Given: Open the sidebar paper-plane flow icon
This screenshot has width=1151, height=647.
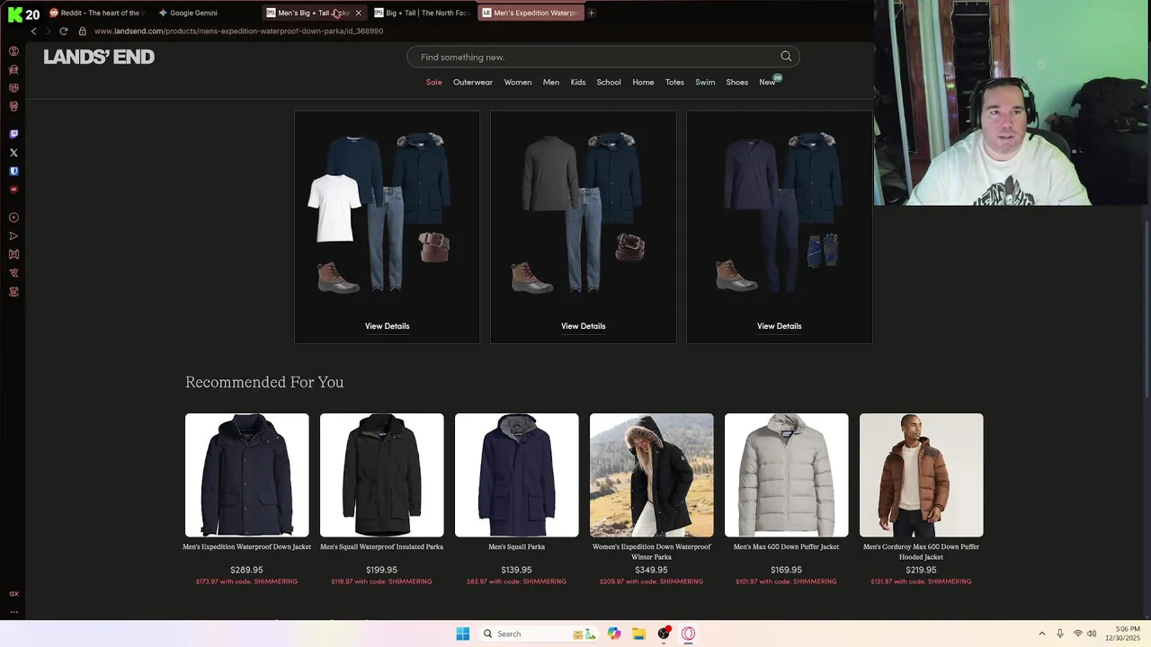Looking at the screenshot, I should pos(13,236).
